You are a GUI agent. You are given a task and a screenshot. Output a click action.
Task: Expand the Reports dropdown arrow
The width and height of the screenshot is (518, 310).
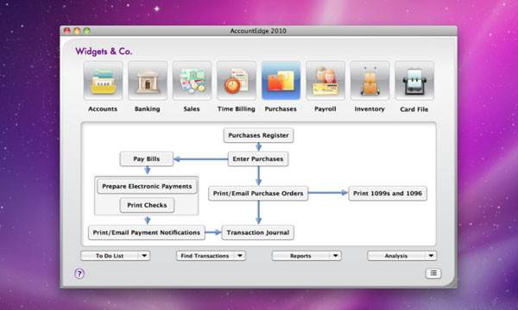[336, 256]
